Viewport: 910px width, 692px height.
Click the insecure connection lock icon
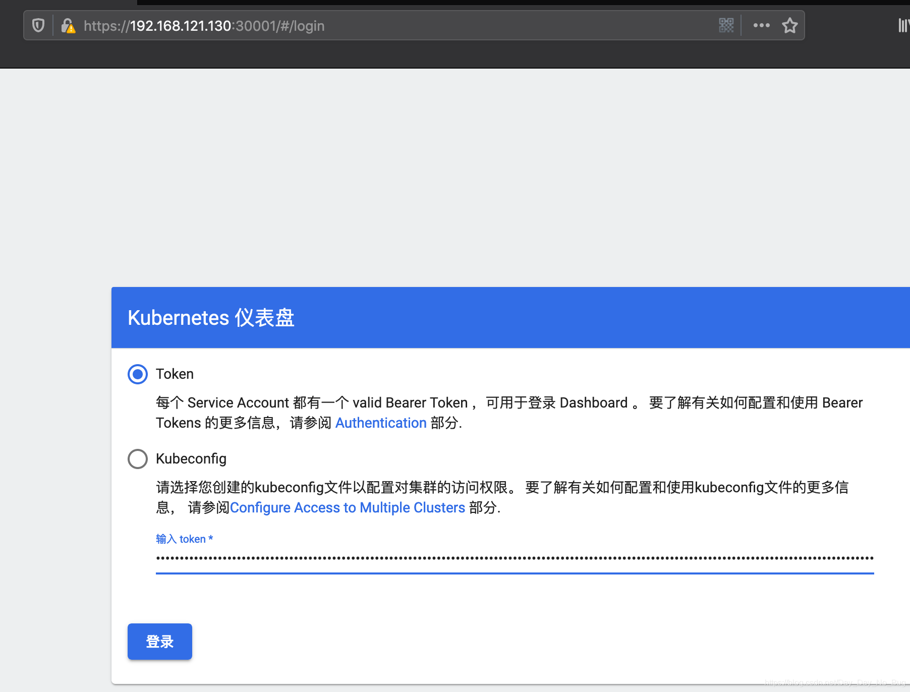(x=66, y=24)
